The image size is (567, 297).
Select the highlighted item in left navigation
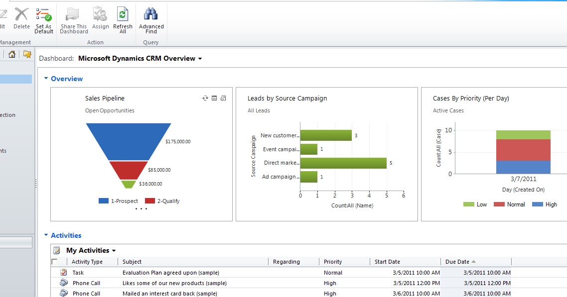pyautogui.click(x=16, y=79)
